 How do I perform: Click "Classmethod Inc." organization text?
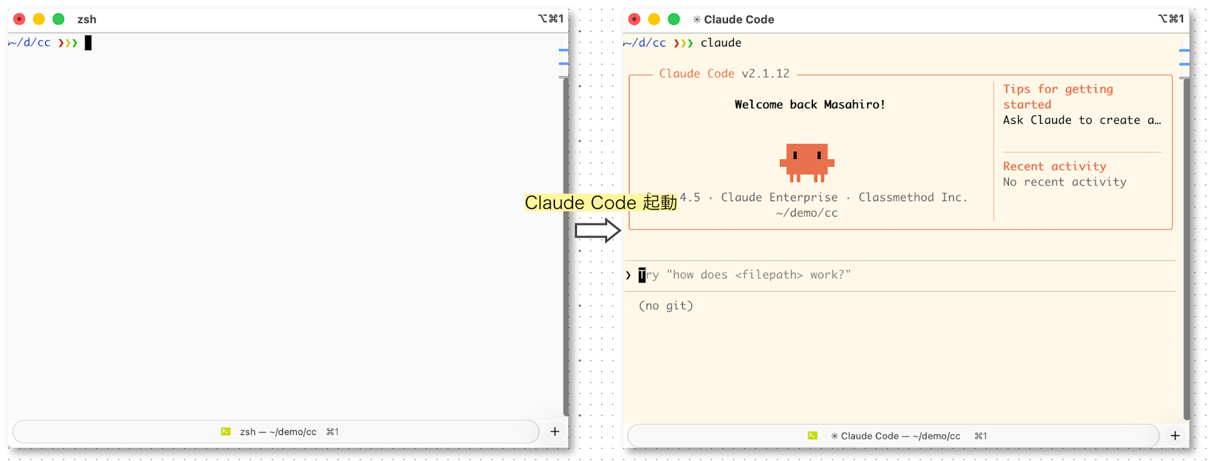(x=913, y=198)
